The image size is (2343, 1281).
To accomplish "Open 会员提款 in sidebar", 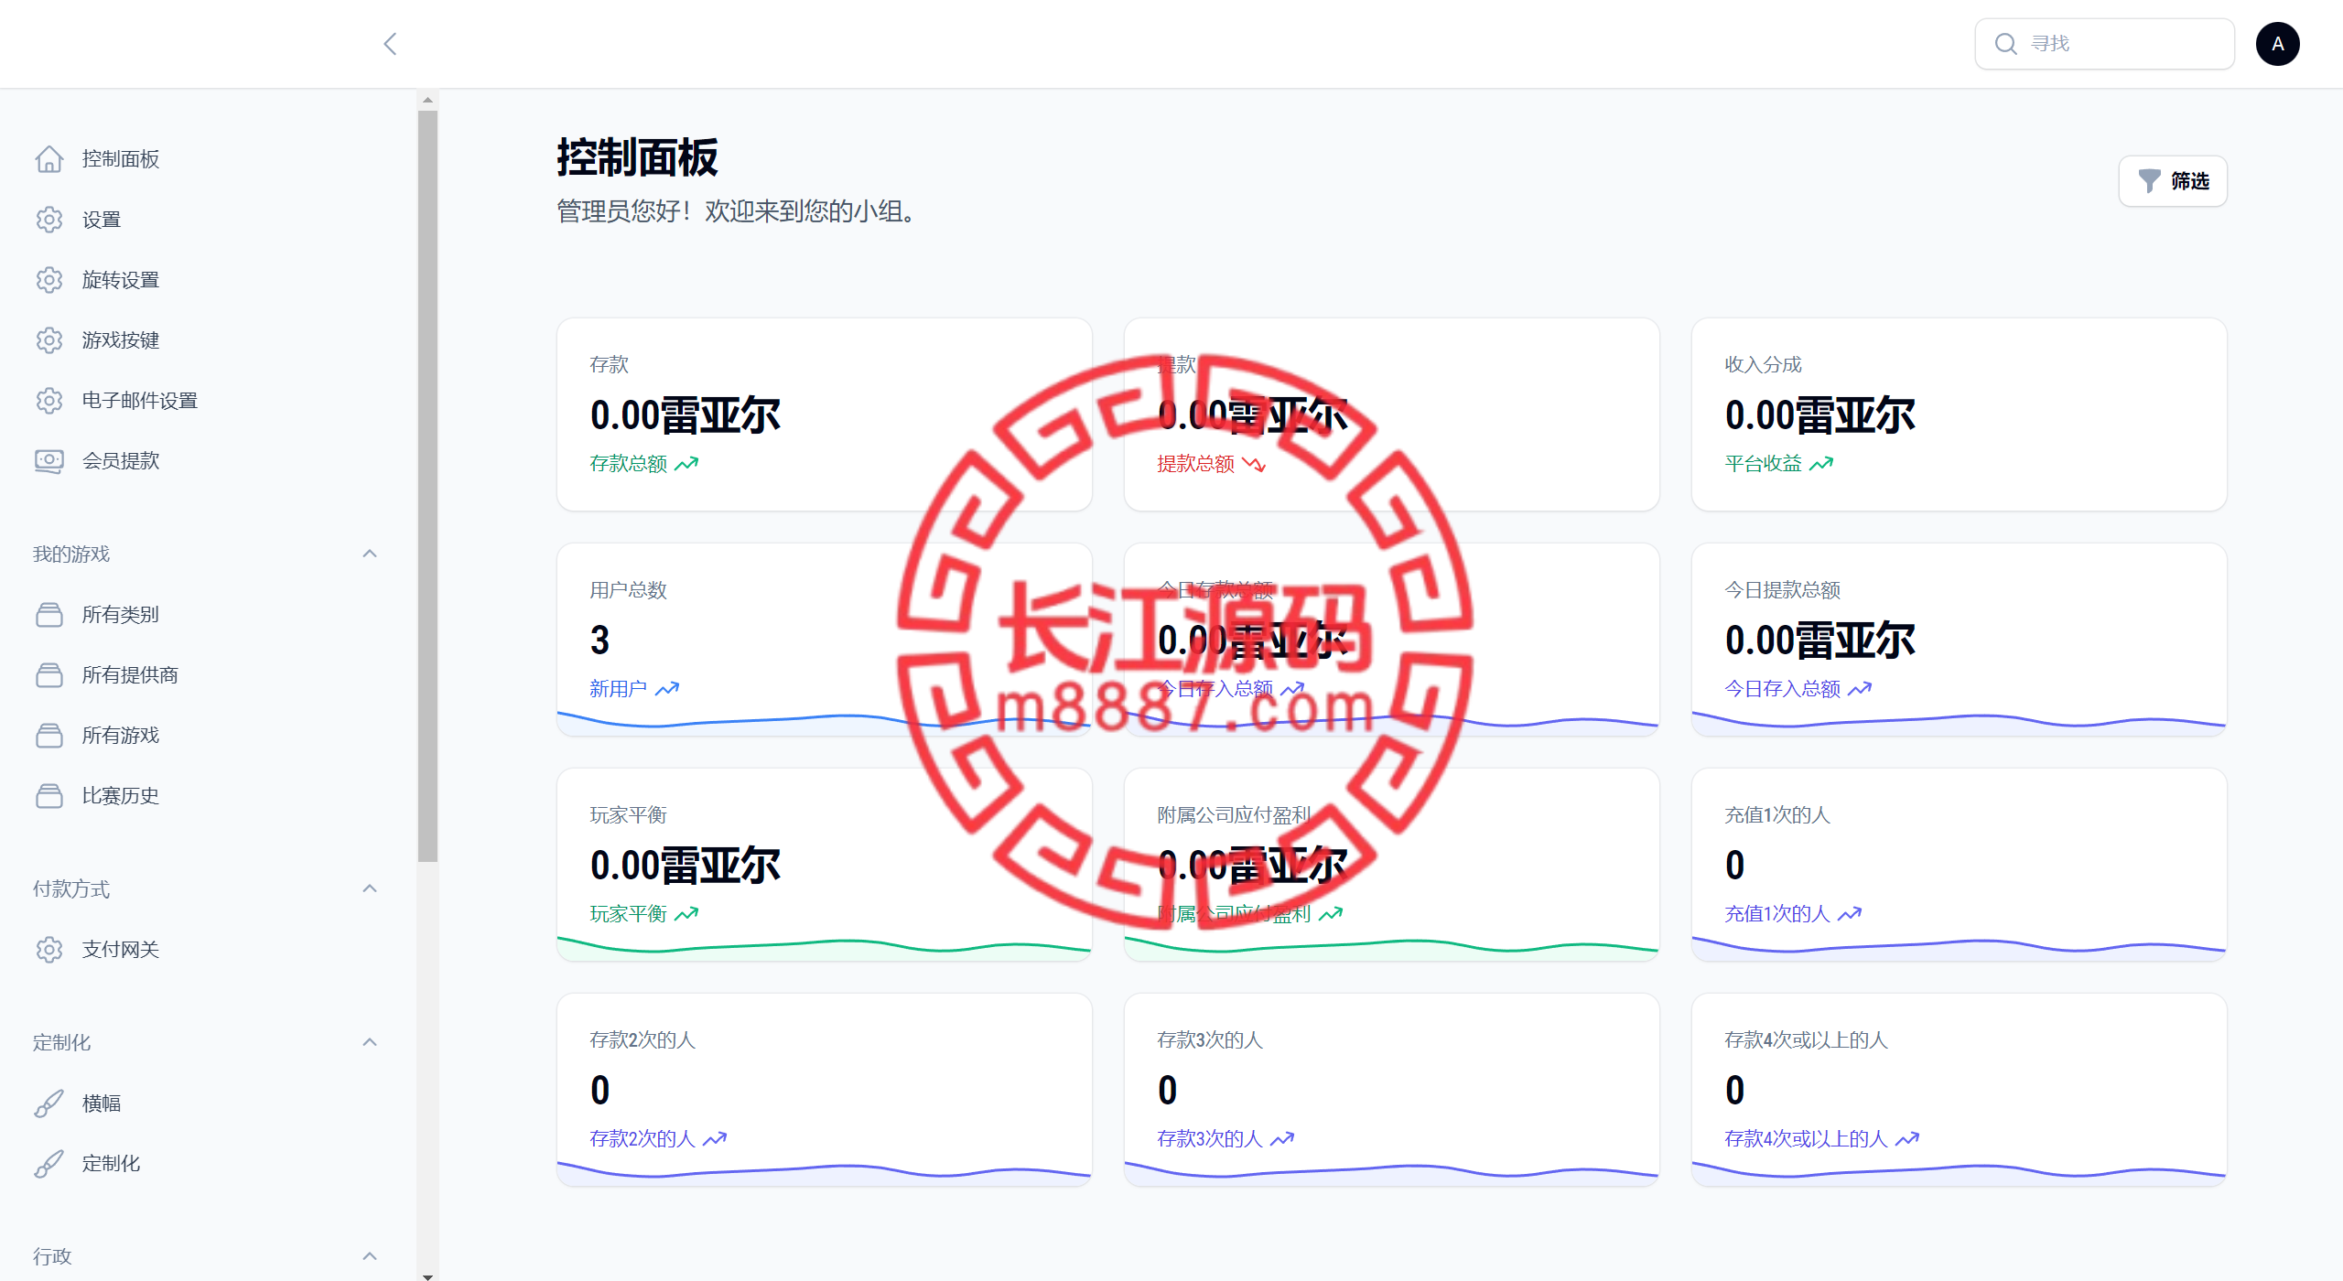I will pos(121,461).
